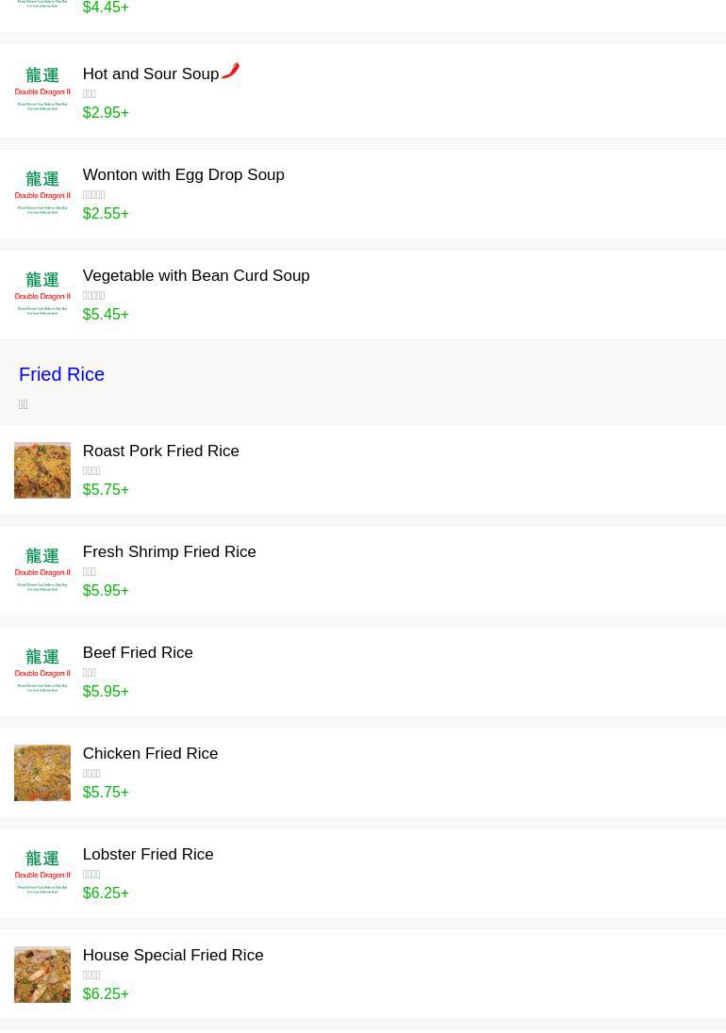
Task: Open the Roast Pork Fried Rice photo
Action: tap(42, 470)
